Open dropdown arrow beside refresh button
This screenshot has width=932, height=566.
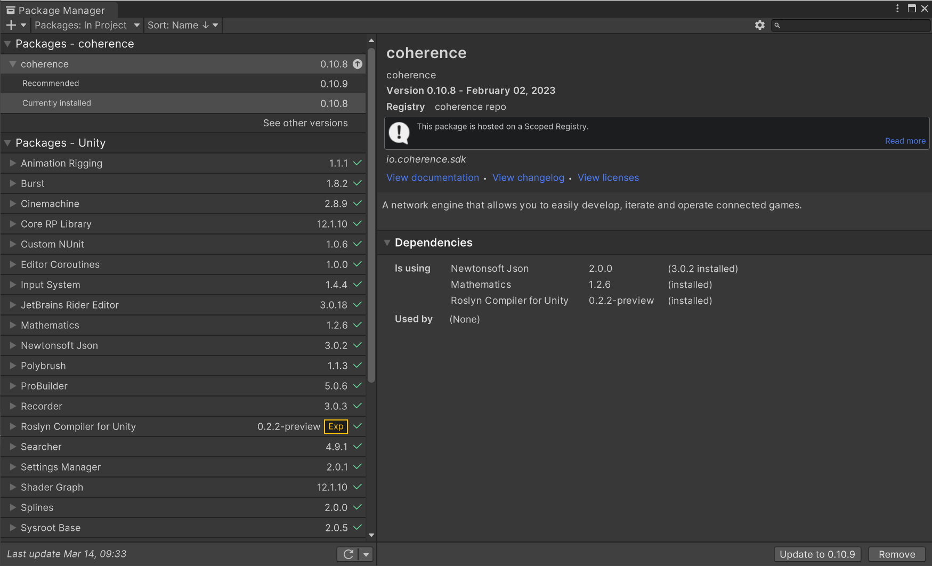tap(366, 554)
